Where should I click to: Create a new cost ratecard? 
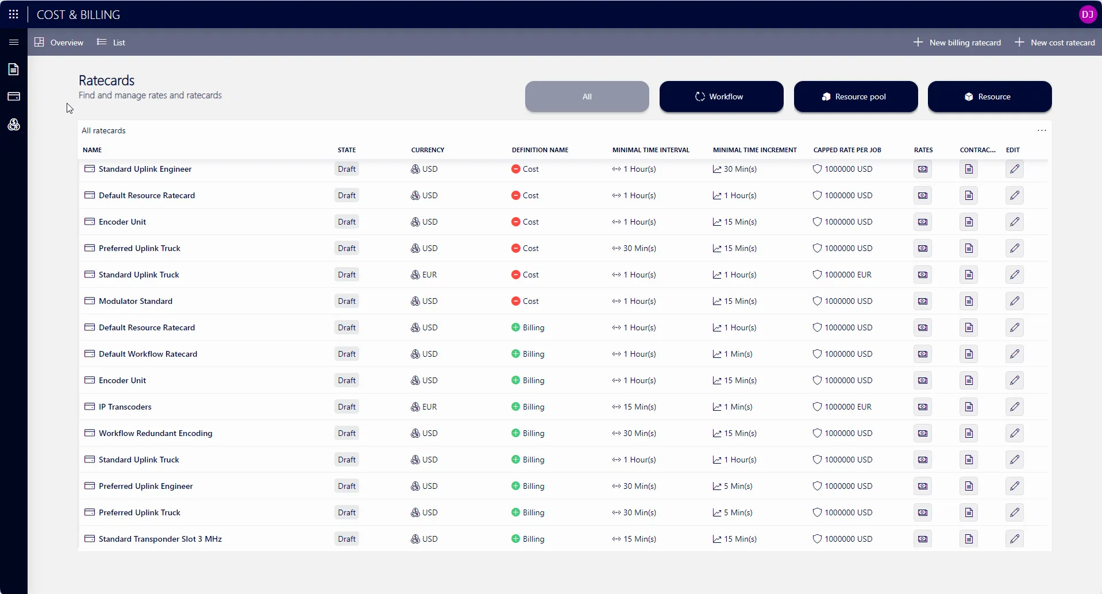tap(1055, 43)
